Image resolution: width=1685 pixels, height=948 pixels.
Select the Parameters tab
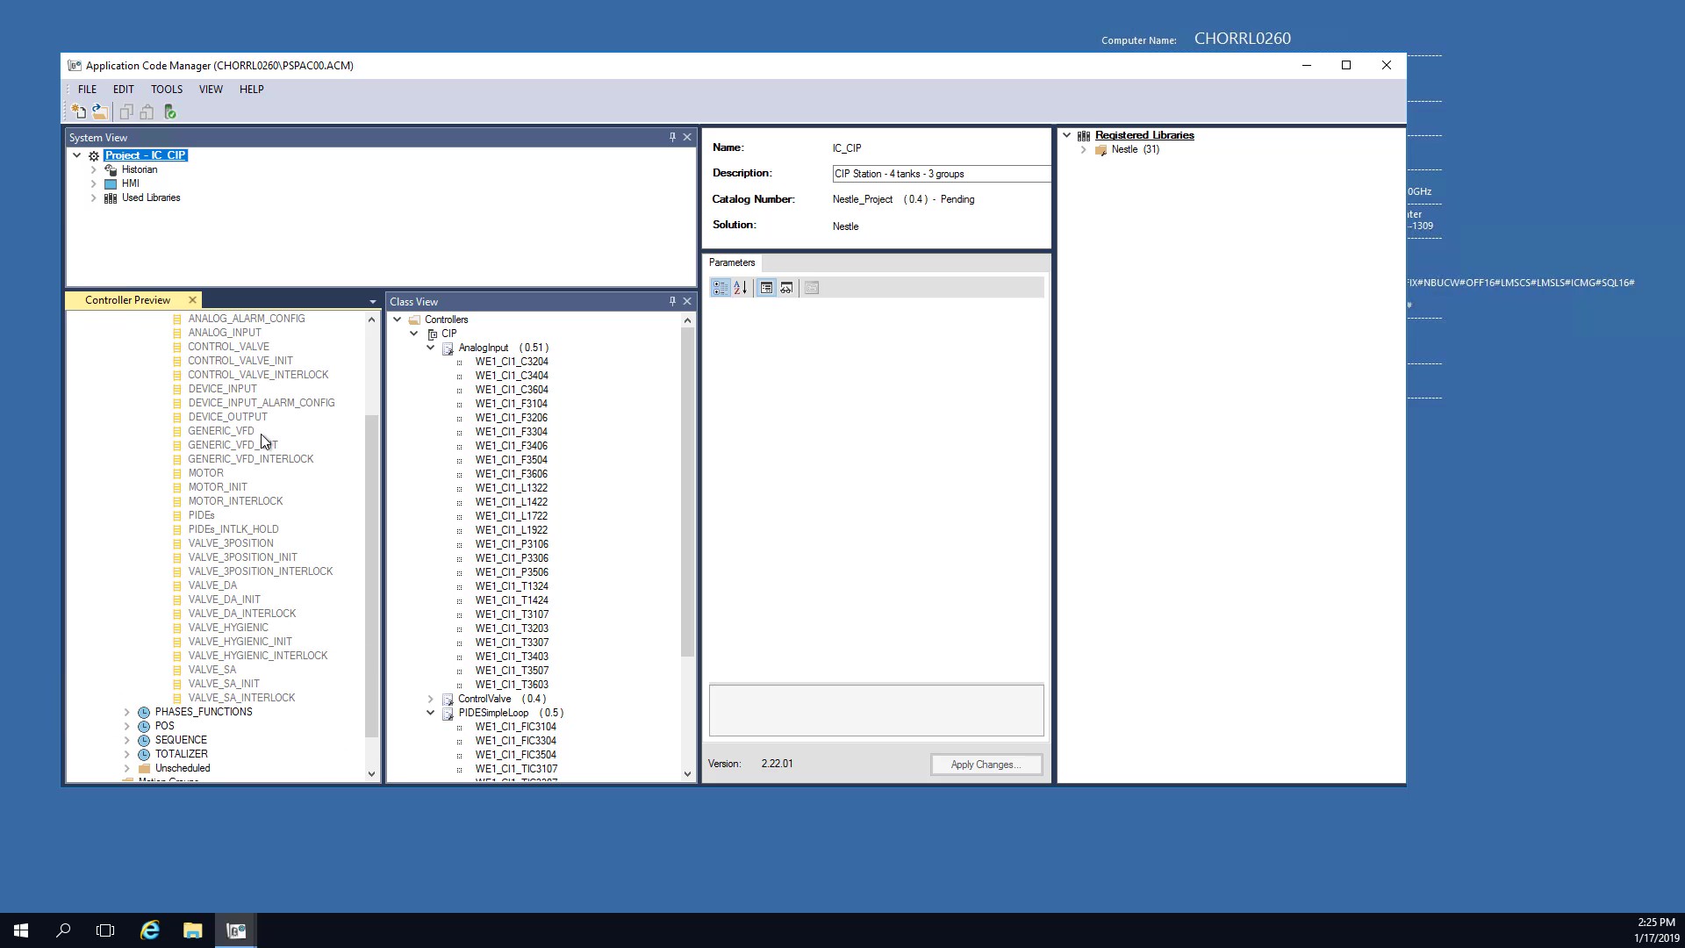pyautogui.click(x=732, y=262)
